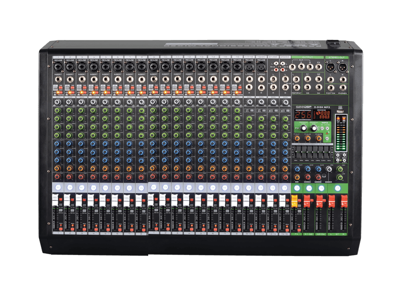Toggle the channel 6 ON button
395x296 pixels.
118,187
